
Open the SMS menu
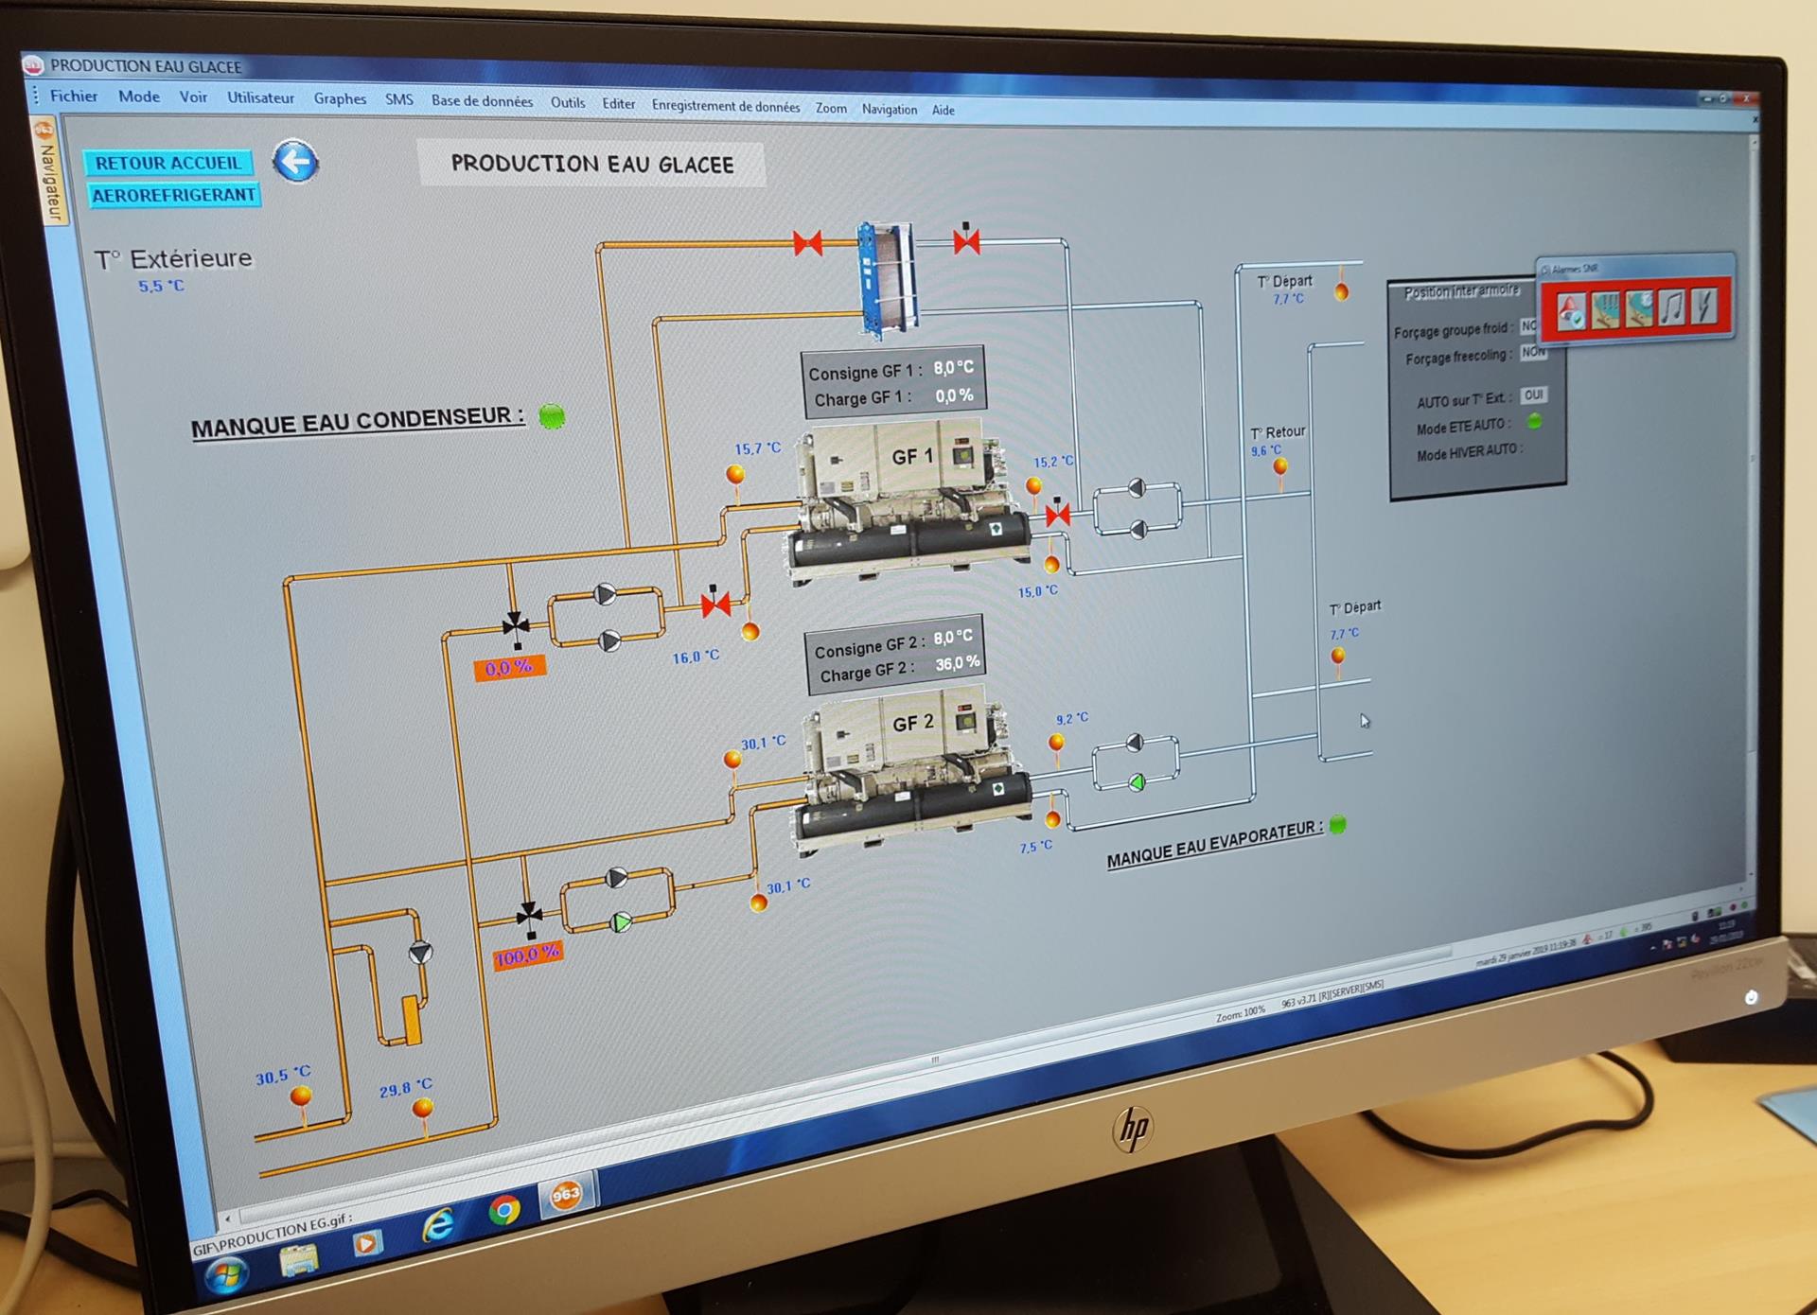click(398, 99)
